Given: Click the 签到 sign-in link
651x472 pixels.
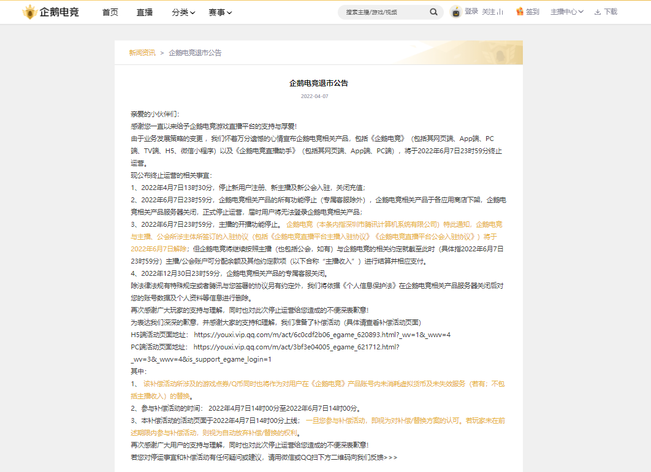Looking at the screenshot, I should pos(533,11).
